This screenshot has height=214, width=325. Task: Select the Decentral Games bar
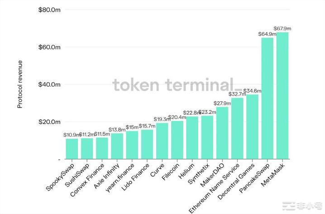coord(252,126)
